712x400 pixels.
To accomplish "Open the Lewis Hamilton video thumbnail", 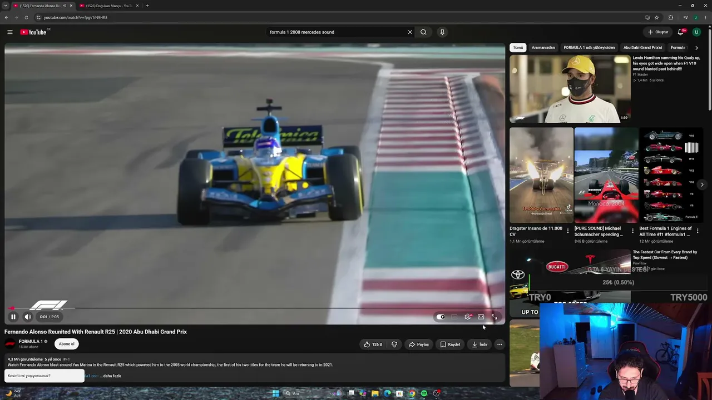I will coord(570,89).
